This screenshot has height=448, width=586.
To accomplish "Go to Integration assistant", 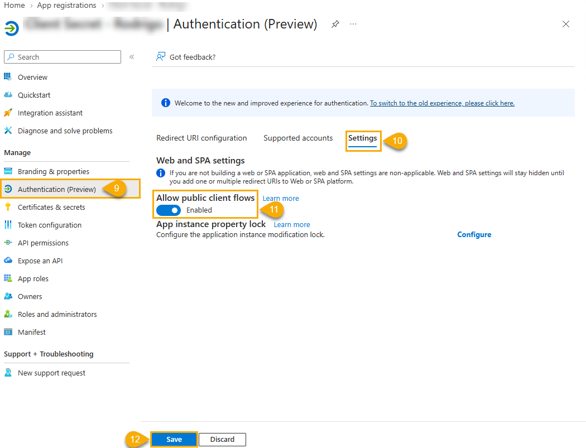I will coord(50,113).
